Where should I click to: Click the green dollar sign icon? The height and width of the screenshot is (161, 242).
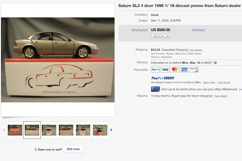pyautogui.click(x=36, y=149)
